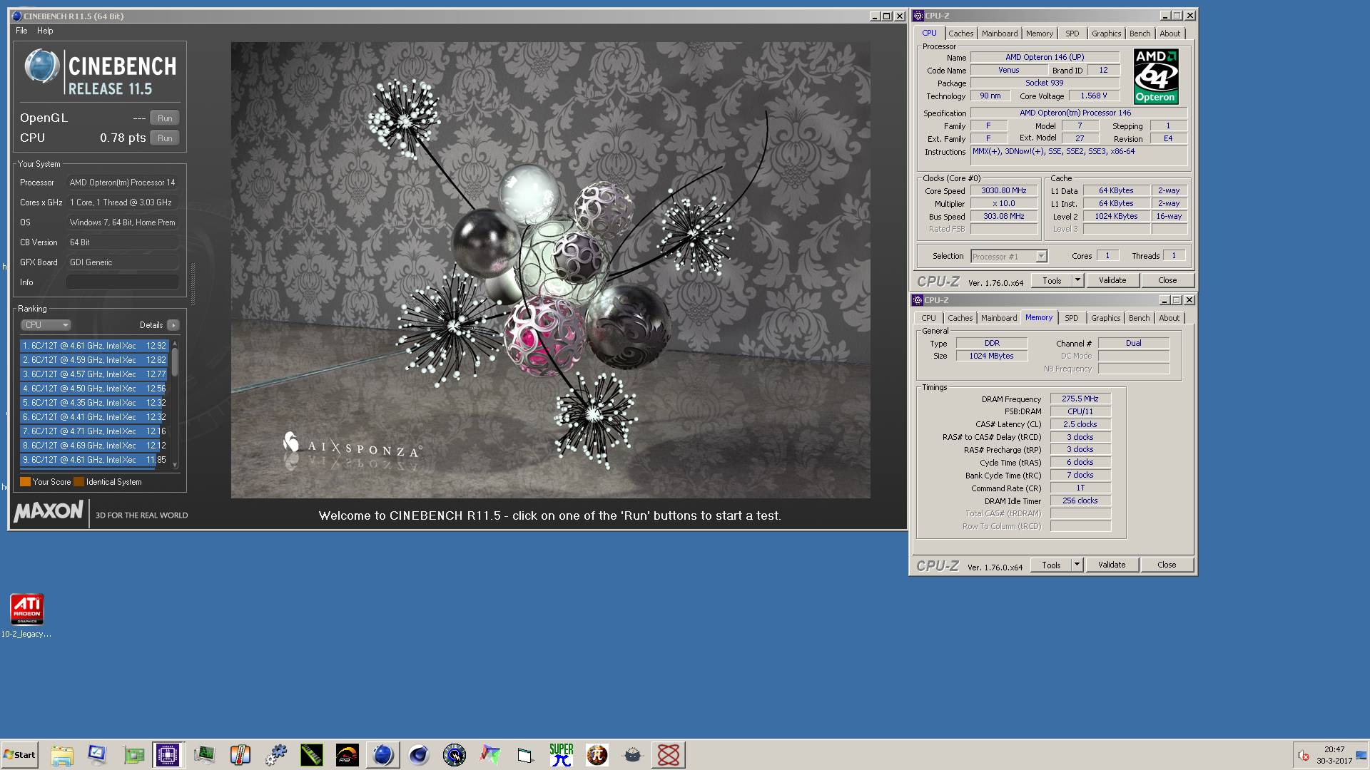Open the green circuit board taskbar icon
Image resolution: width=1370 pixels, height=770 pixels.
[x=133, y=755]
